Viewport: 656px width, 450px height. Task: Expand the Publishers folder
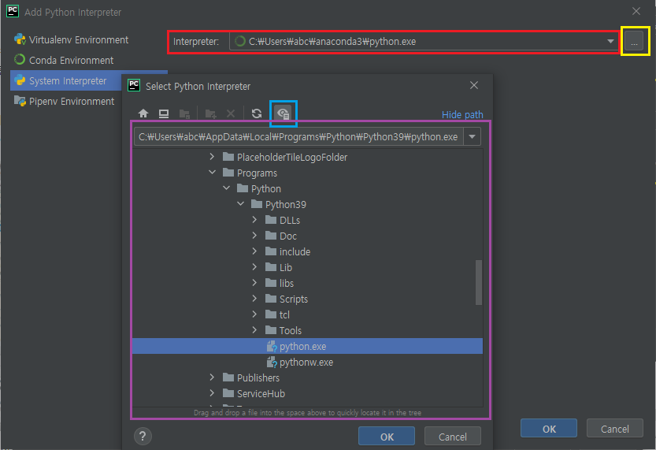[x=212, y=377]
